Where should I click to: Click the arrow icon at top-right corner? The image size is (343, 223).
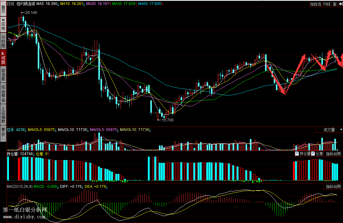coord(340,4)
